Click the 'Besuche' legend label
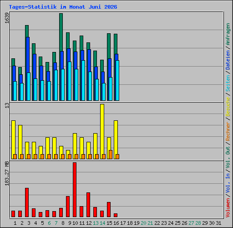 click(x=228, y=107)
